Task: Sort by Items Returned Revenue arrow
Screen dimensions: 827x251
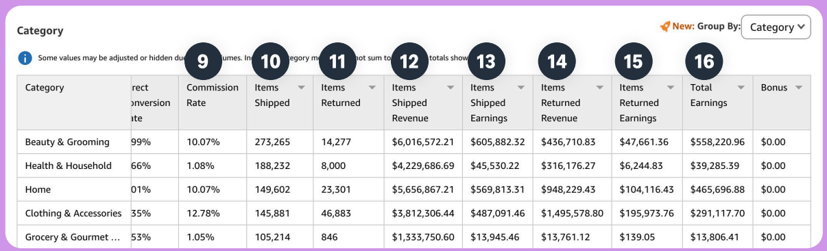Action: tap(600, 88)
